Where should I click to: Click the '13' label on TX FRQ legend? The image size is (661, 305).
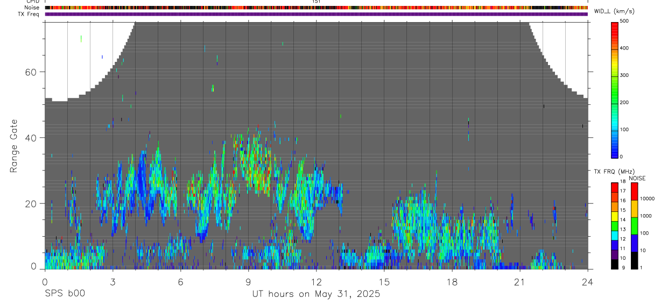click(x=623, y=229)
